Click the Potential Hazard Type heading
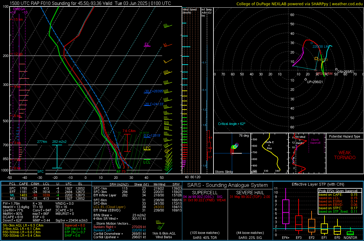This screenshot has height=241, width=364. (345, 136)
